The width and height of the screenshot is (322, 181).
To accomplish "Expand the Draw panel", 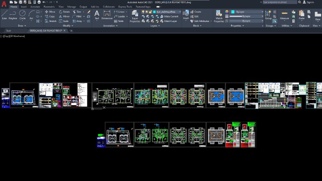I will 22,26.
